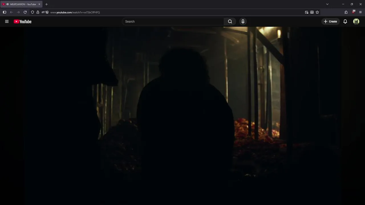Close the MEATCANYON YouTube tab
Viewport: 365px width, 205px height.
tap(39, 4)
